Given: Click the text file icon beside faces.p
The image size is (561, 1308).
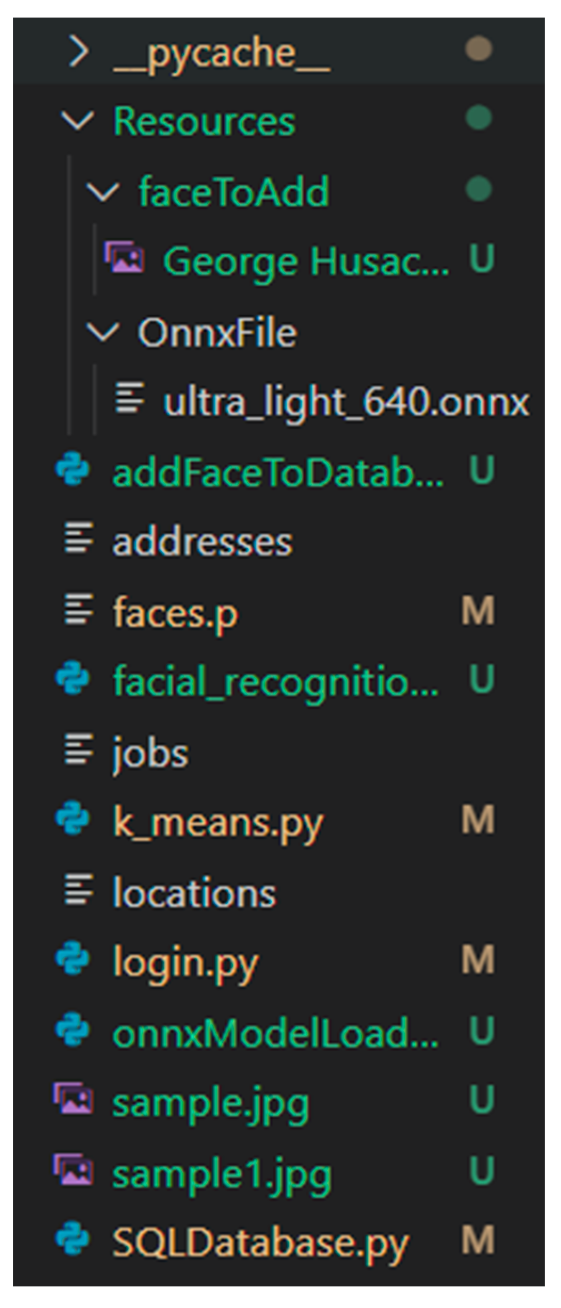Looking at the screenshot, I should click(78, 610).
